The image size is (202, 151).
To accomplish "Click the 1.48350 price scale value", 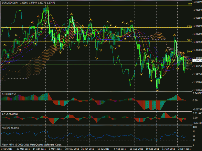I will tap(197, 10).
